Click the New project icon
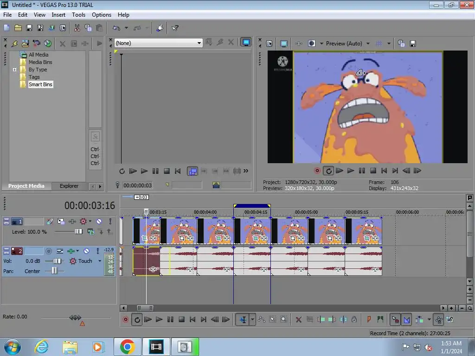 pyautogui.click(x=6, y=28)
